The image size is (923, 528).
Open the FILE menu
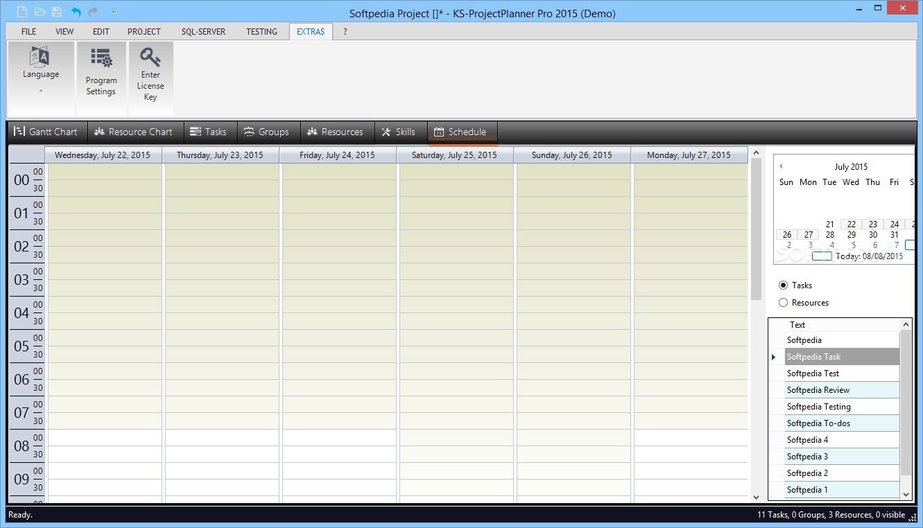[x=29, y=32]
